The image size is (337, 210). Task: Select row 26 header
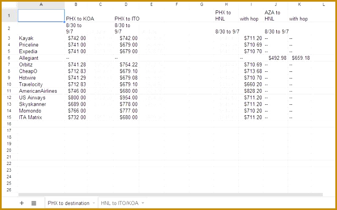pyautogui.click(x=9, y=190)
